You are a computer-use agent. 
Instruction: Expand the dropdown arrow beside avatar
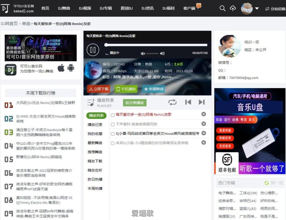[257, 8]
